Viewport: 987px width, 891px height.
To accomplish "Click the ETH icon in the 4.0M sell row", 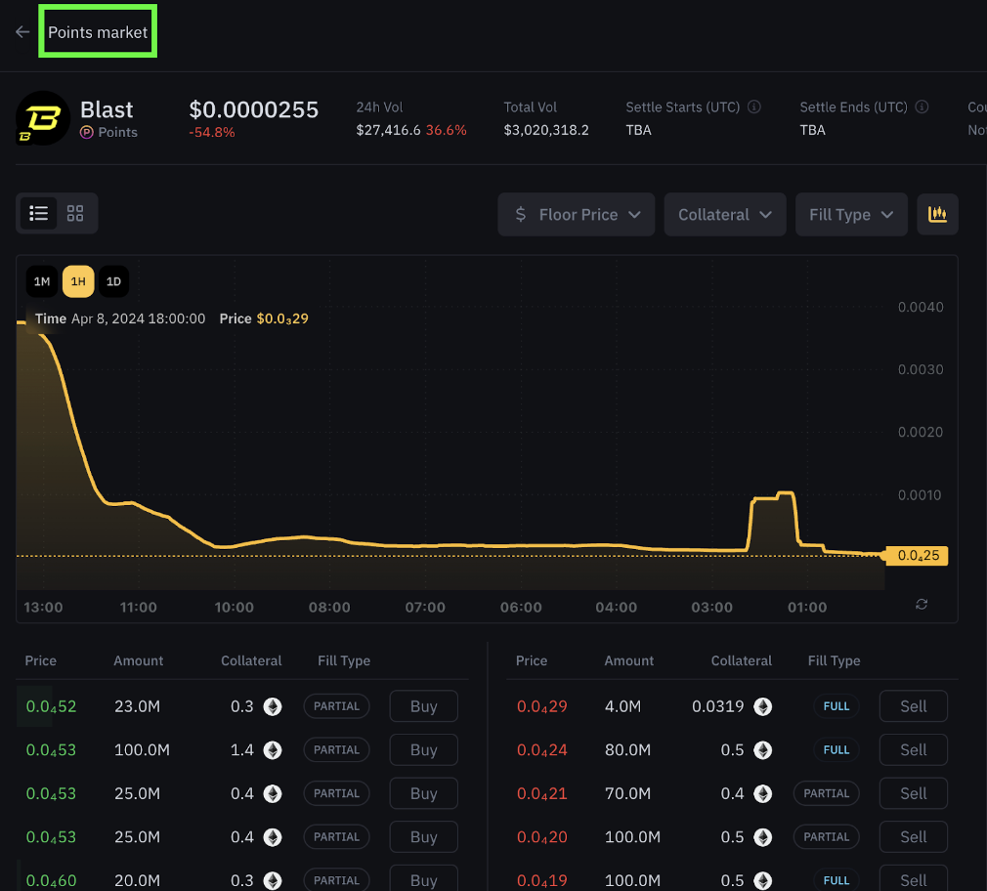I will coord(763,706).
